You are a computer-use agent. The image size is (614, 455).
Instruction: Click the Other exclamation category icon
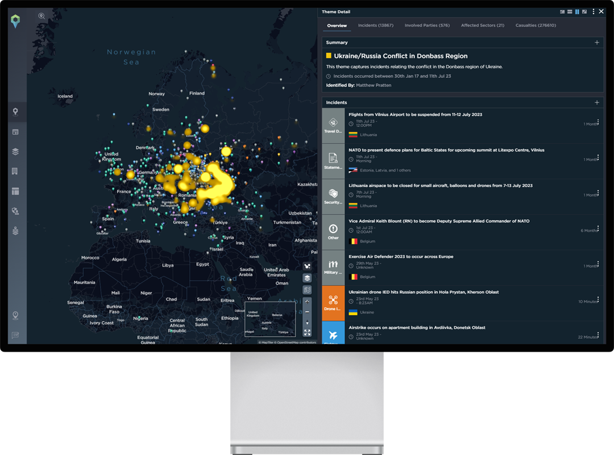pyautogui.click(x=333, y=232)
